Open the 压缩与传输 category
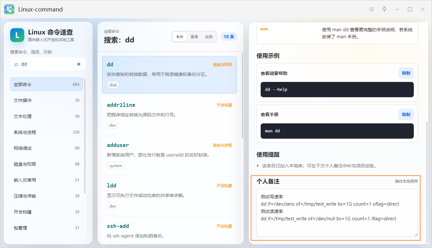This screenshot has height=248, width=432. [47, 196]
